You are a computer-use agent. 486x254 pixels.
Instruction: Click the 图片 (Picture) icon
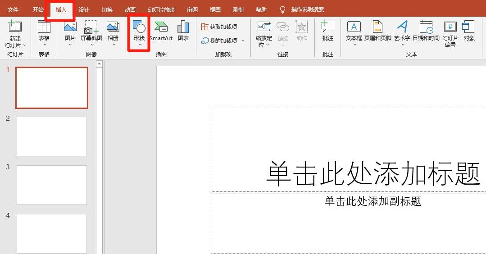tap(70, 27)
